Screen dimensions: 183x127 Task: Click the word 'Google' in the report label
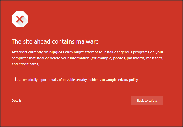tap(111, 80)
